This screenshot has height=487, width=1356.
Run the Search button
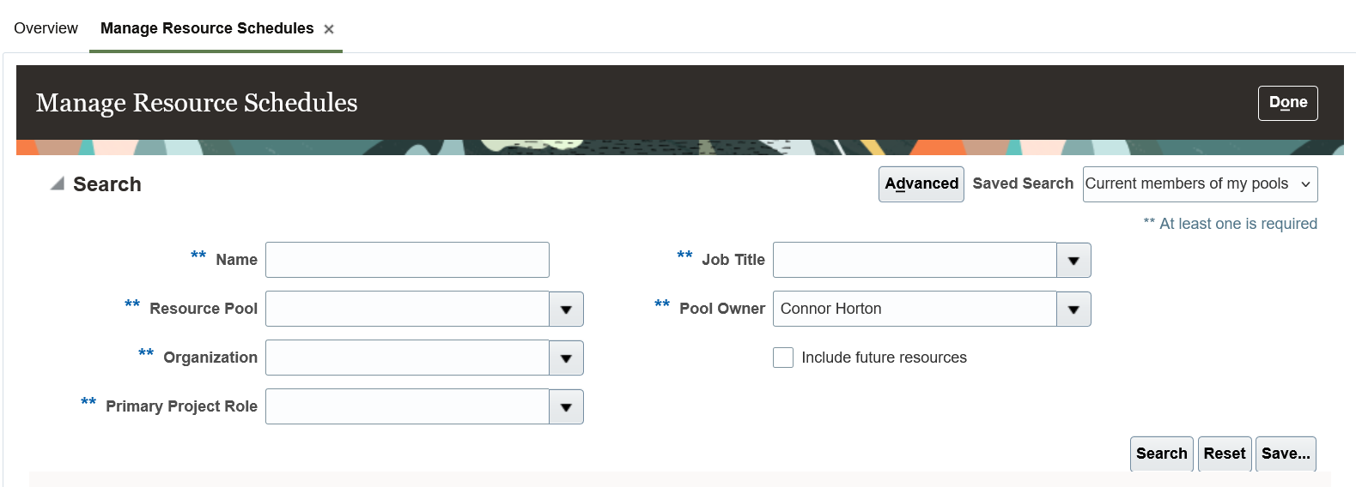click(1161, 454)
